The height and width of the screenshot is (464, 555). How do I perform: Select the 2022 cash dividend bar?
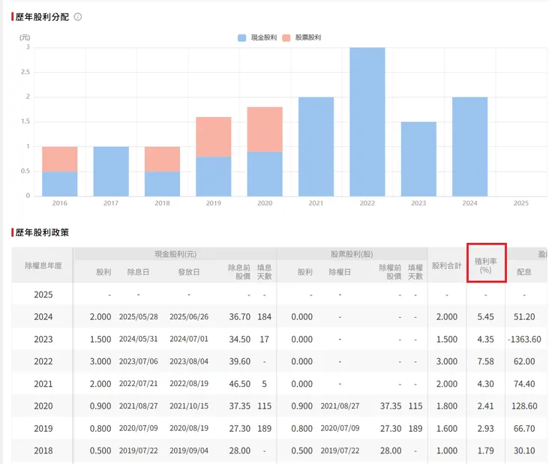point(367,121)
